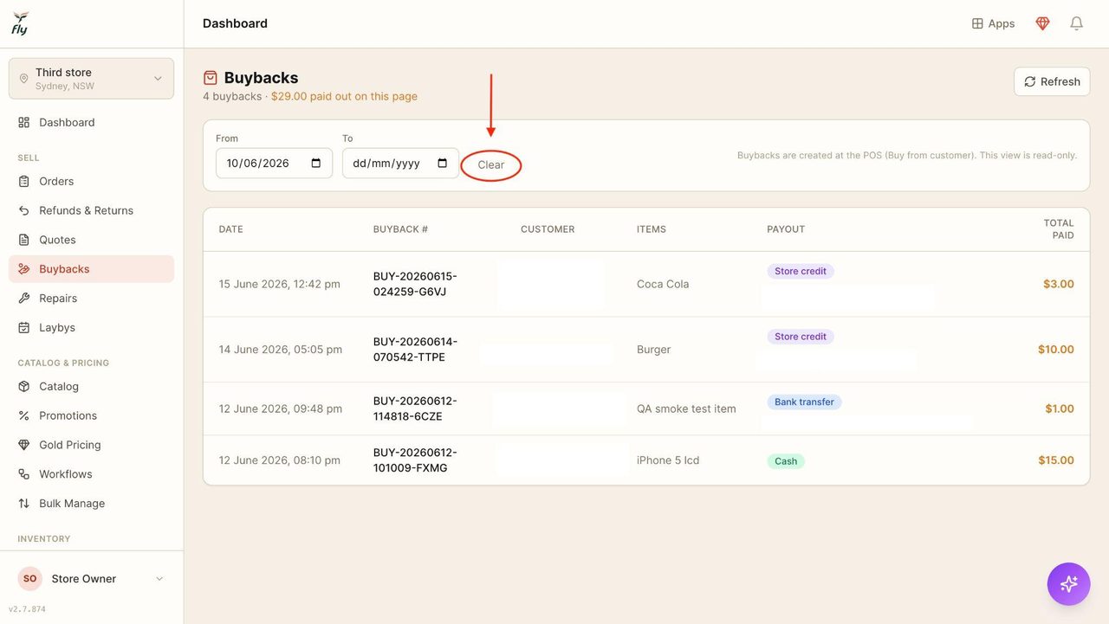The image size is (1109, 624).
Task: Click the PAYOUT column header
Action: (x=786, y=229)
